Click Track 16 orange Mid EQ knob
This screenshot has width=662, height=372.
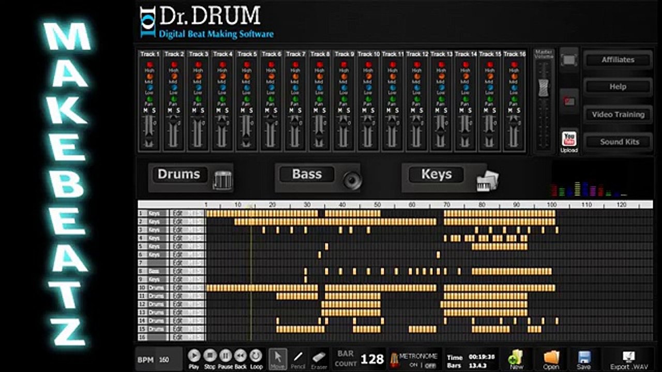(514, 76)
